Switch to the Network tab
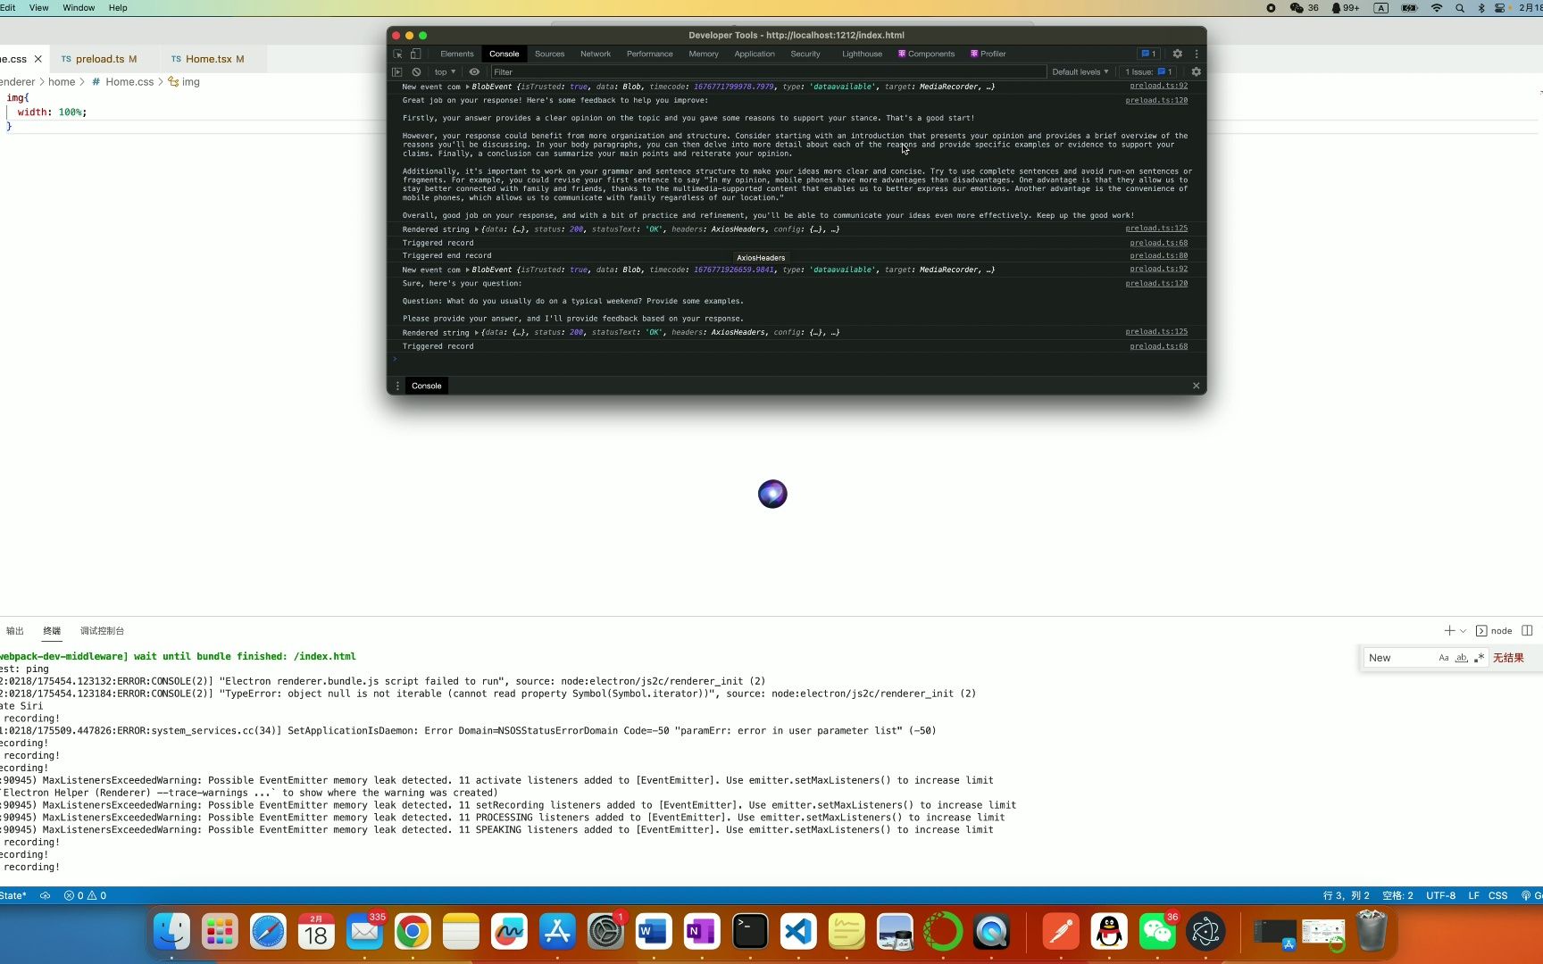The width and height of the screenshot is (1543, 964). point(596,54)
